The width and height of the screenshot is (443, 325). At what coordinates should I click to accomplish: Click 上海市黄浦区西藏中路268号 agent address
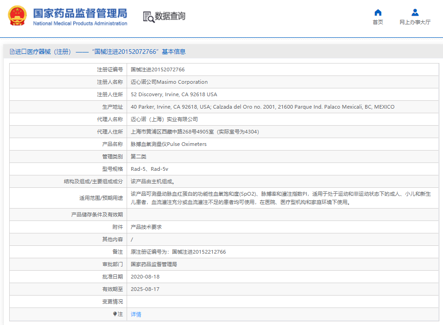click(195, 132)
